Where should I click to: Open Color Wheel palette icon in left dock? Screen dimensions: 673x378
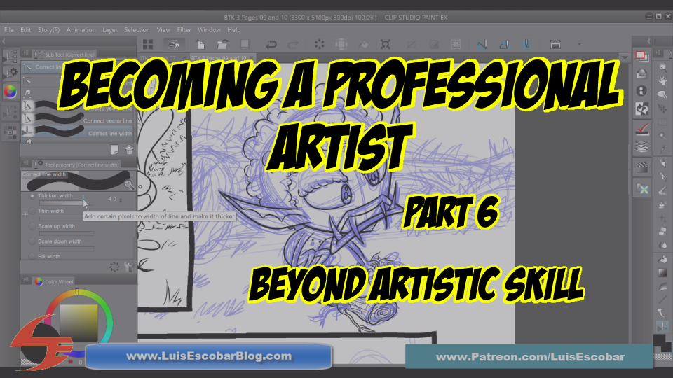coord(10,91)
